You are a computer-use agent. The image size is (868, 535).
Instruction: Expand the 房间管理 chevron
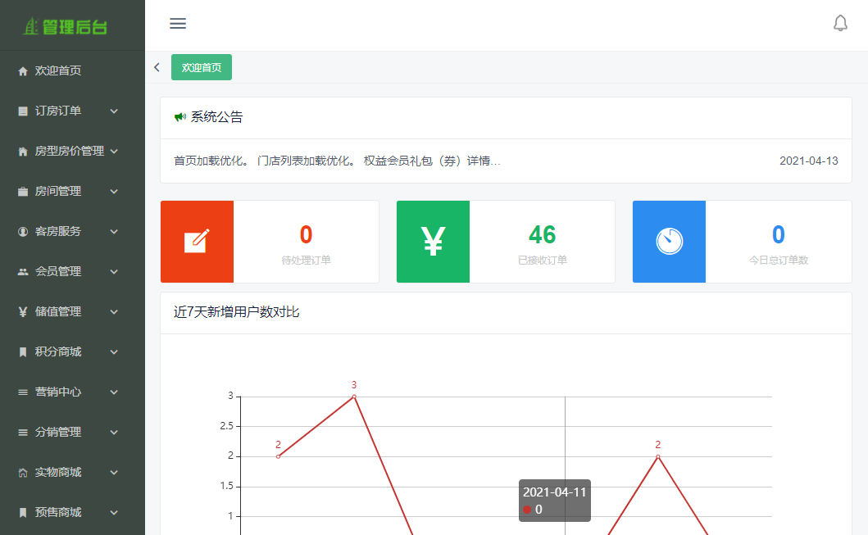click(x=114, y=192)
